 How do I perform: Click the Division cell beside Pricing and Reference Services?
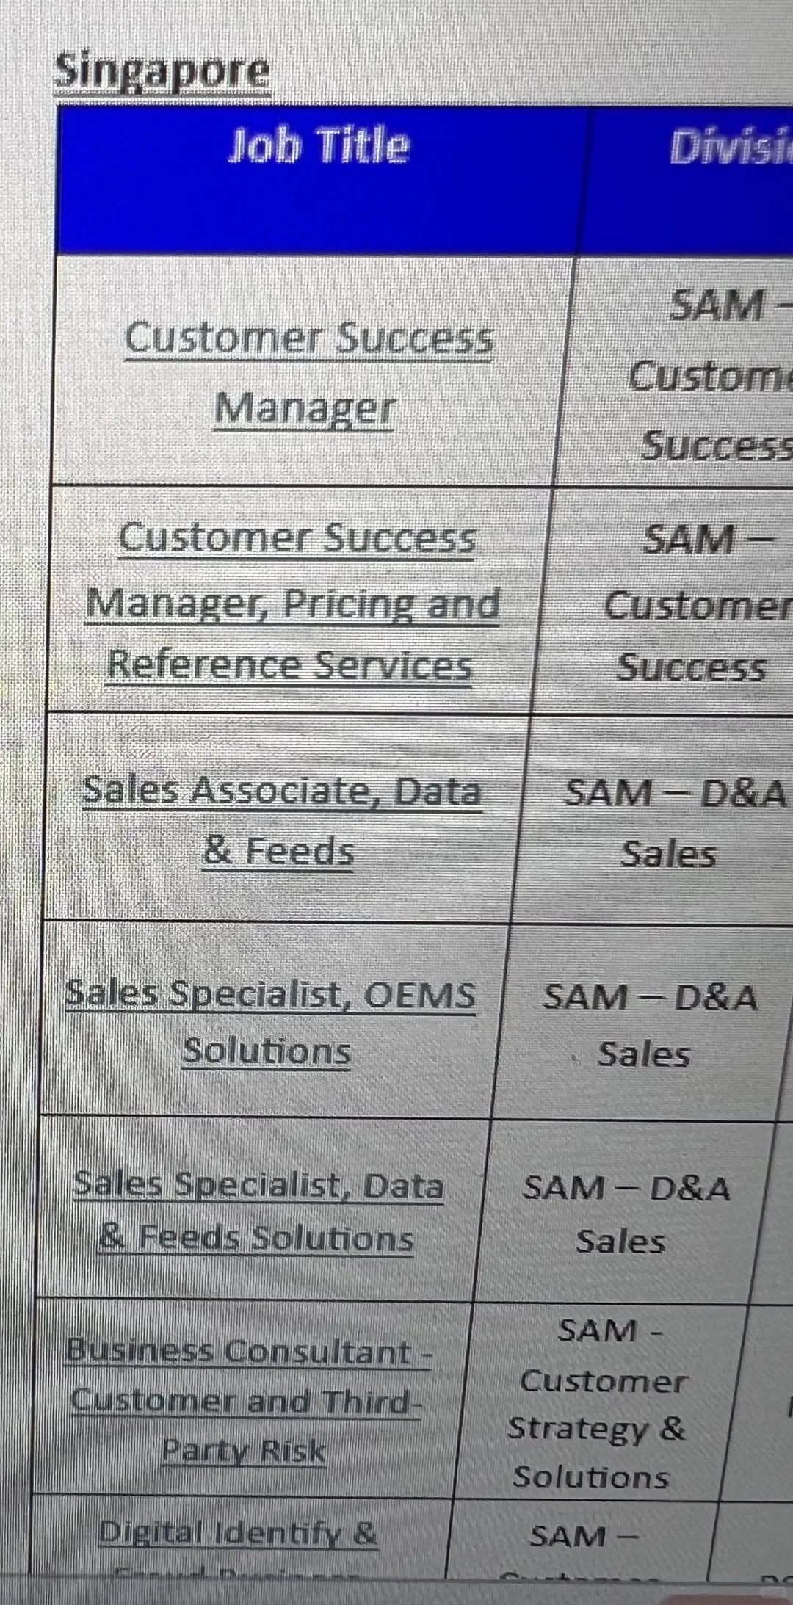(x=661, y=602)
